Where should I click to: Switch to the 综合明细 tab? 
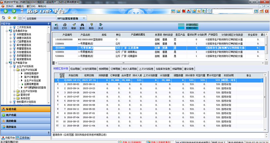[x=76, y=69]
